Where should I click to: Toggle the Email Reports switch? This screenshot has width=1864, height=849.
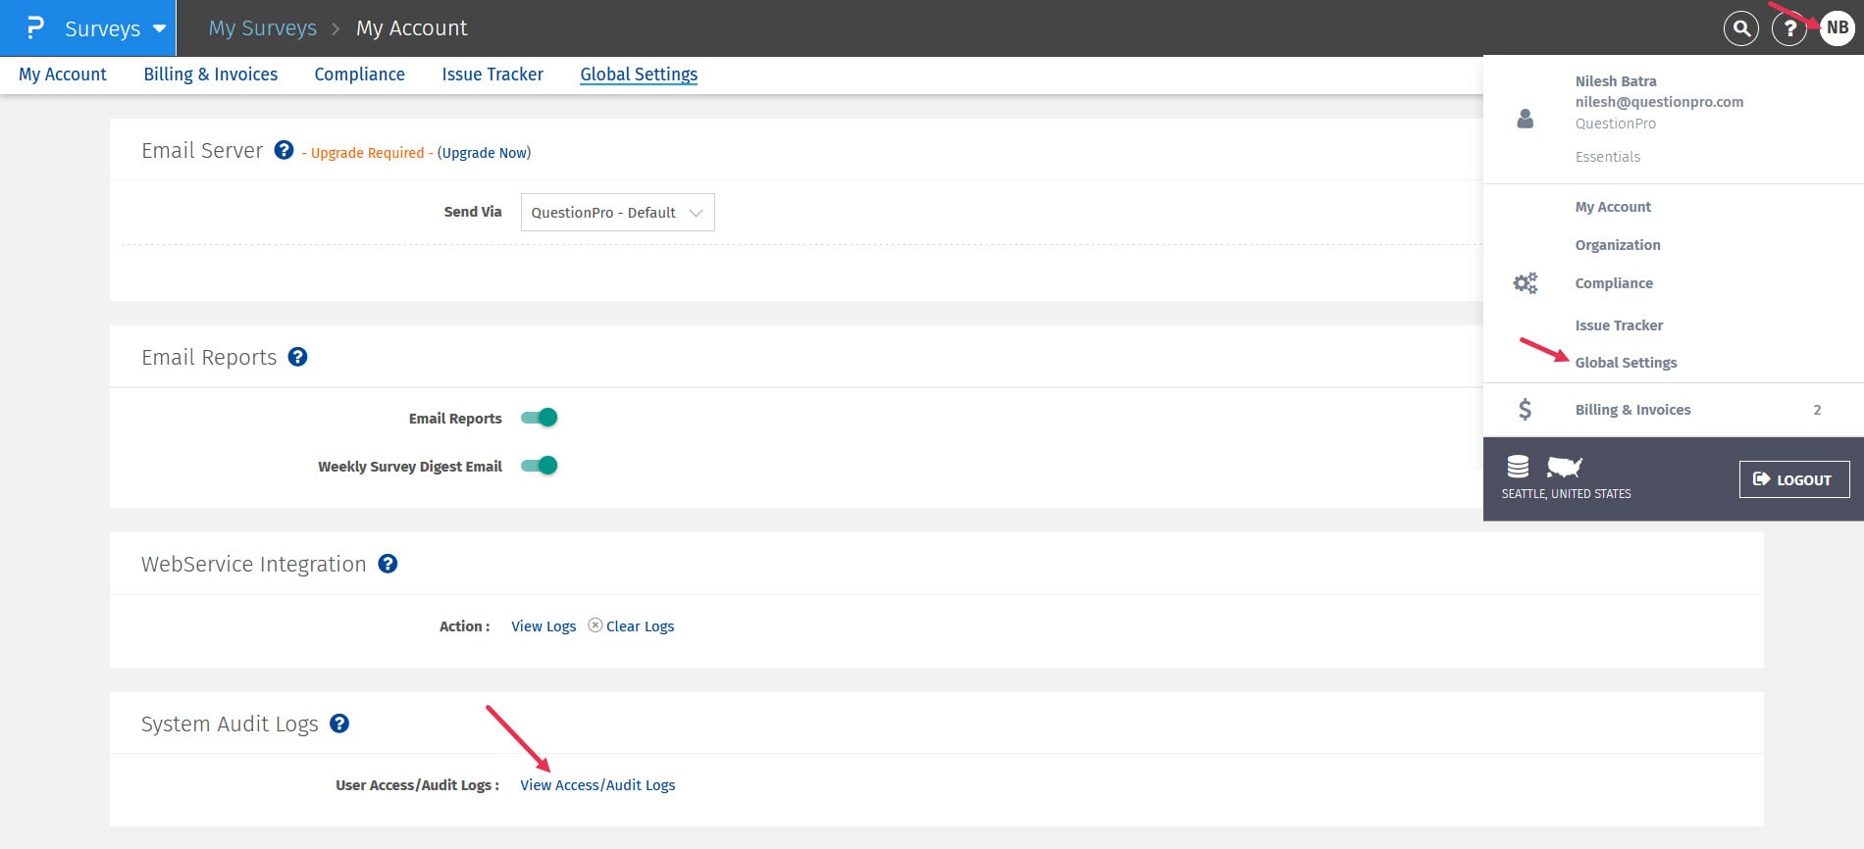coord(540,418)
